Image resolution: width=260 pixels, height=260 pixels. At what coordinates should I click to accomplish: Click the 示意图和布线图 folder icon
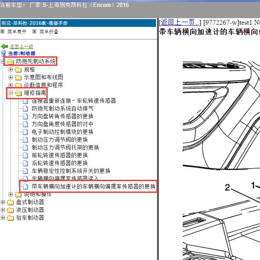click(18, 78)
